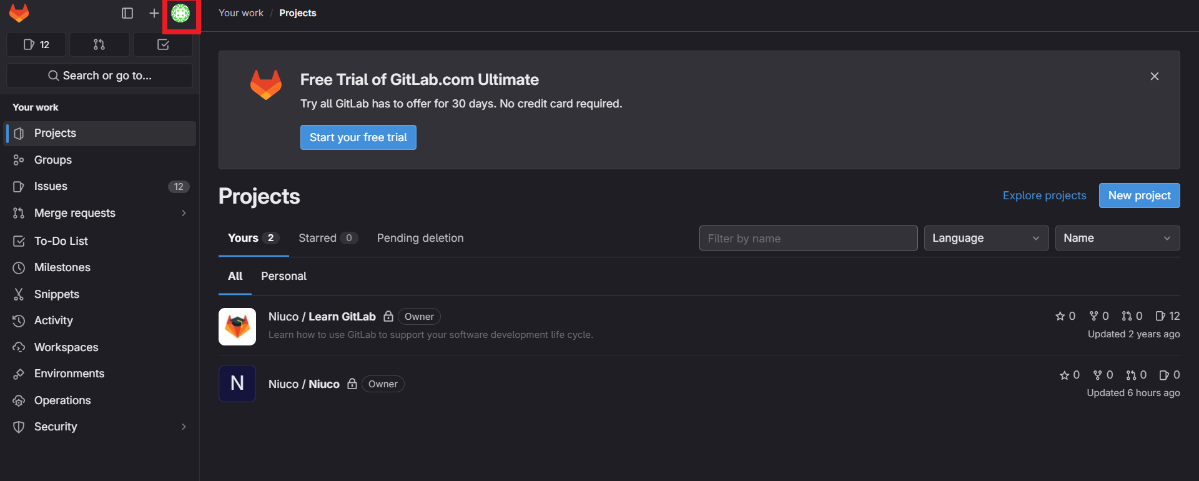Click the Filter by name field
This screenshot has width=1199, height=481.
click(809, 238)
